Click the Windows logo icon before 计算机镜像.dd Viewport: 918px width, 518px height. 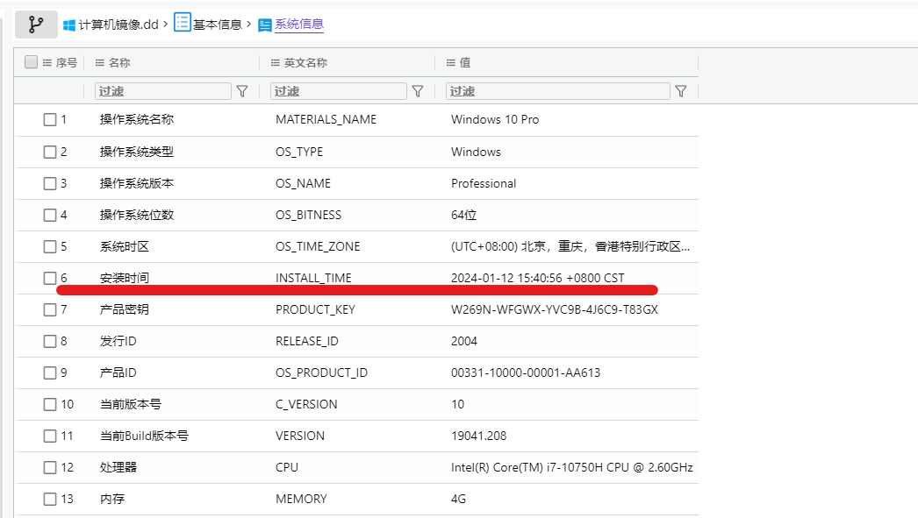(x=69, y=25)
